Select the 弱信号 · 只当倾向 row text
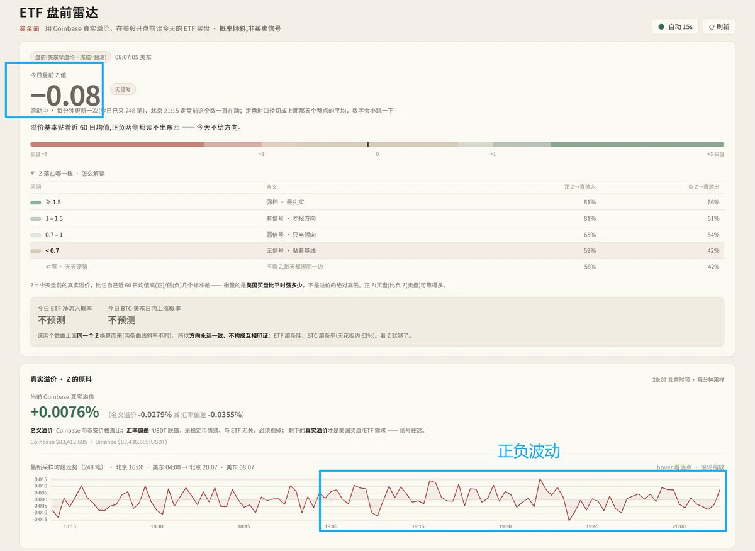Viewport: 755px width, 551px height. pyautogui.click(x=291, y=235)
